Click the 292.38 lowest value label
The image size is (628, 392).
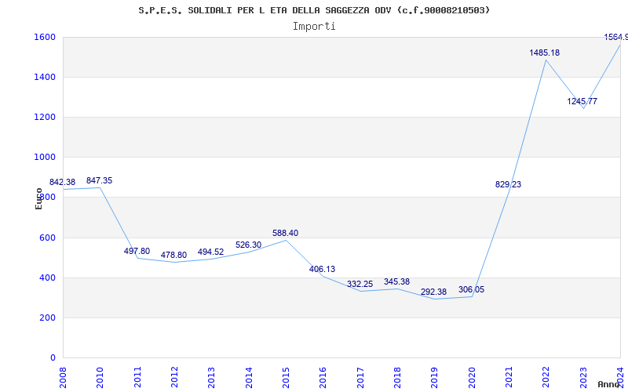point(433,292)
